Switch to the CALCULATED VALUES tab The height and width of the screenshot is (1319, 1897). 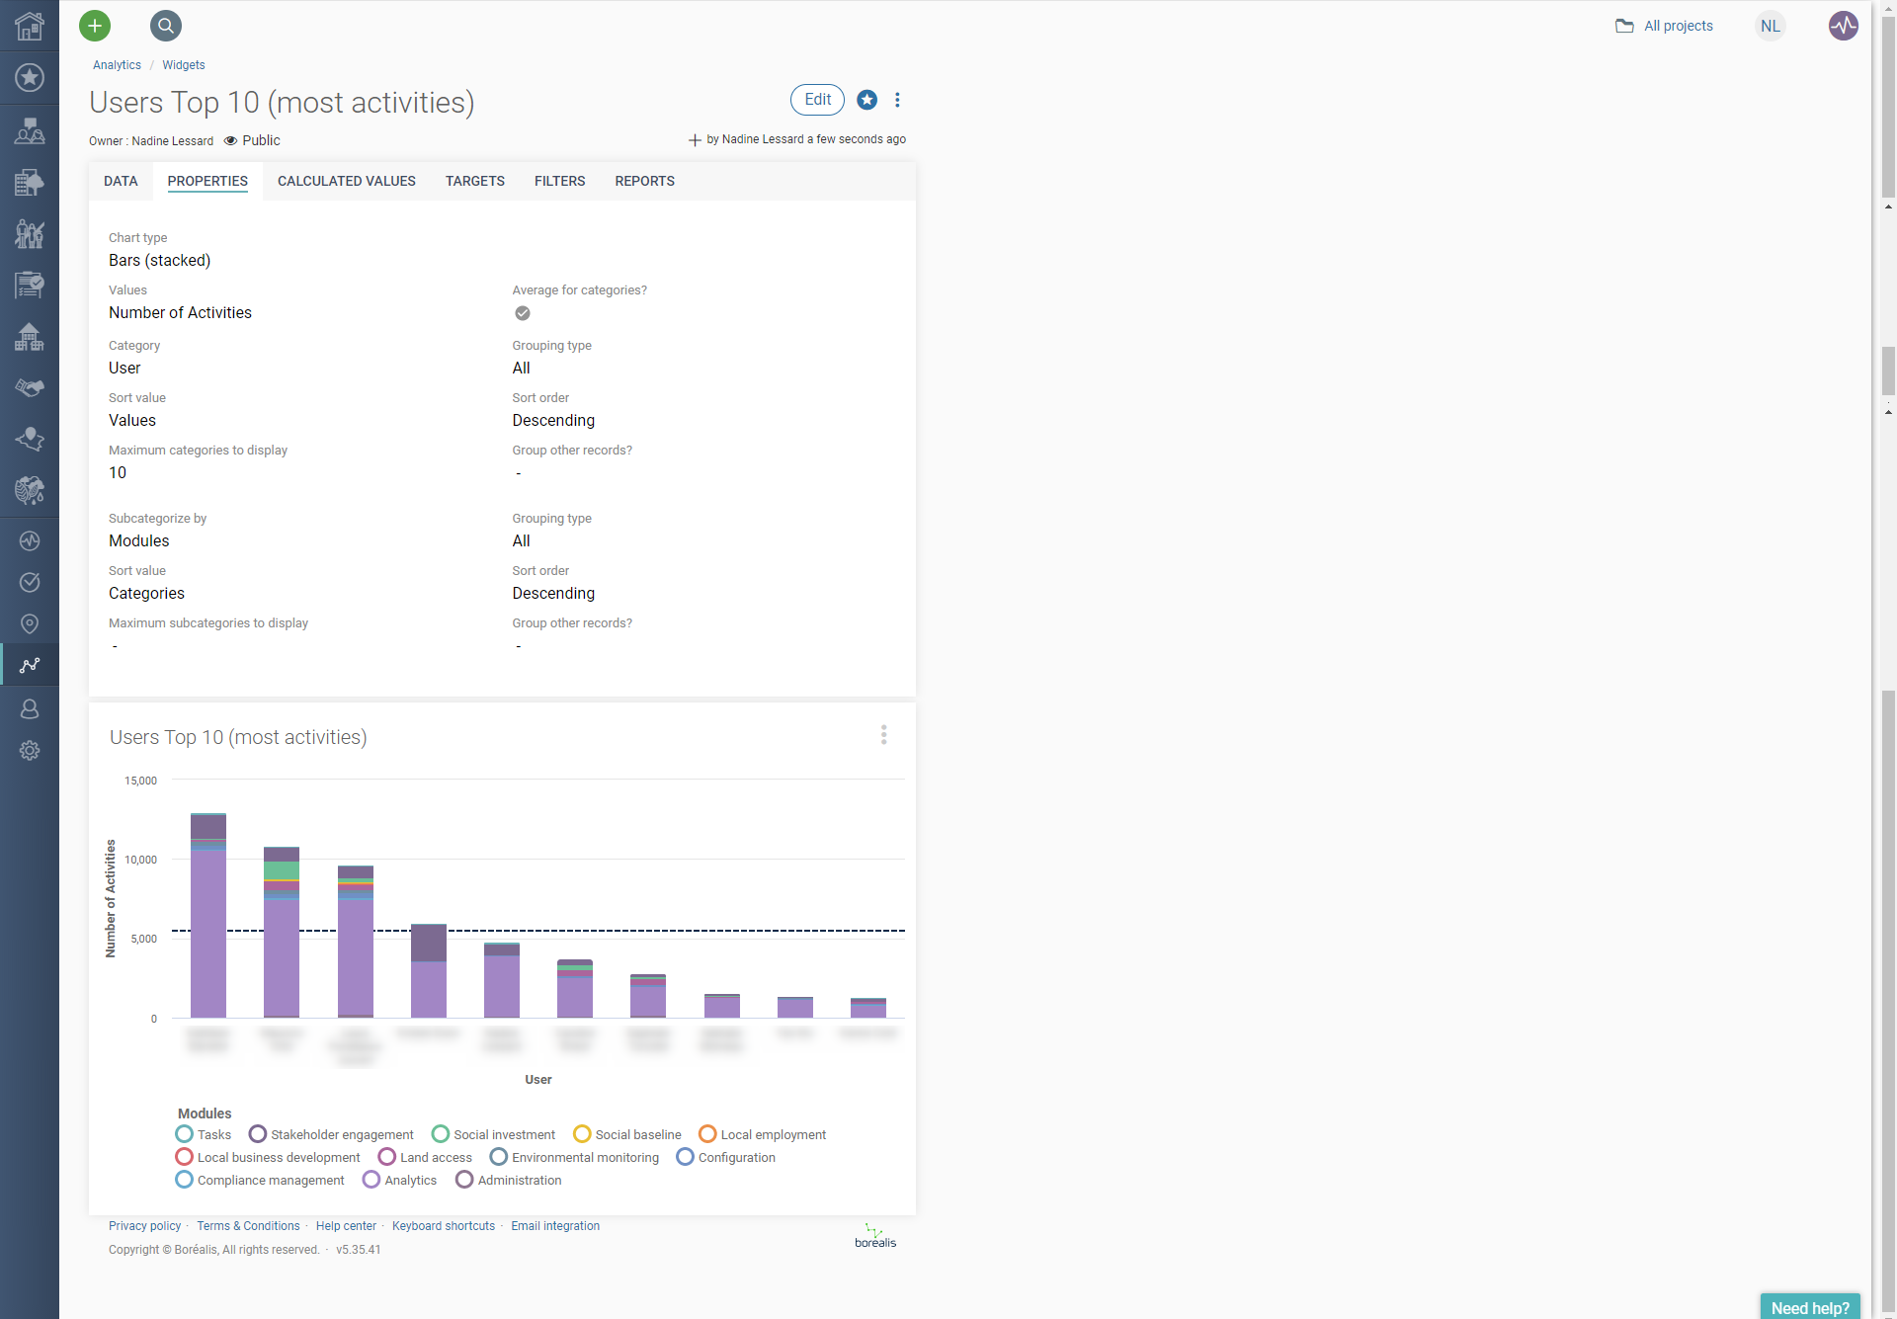tap(346, 181)
